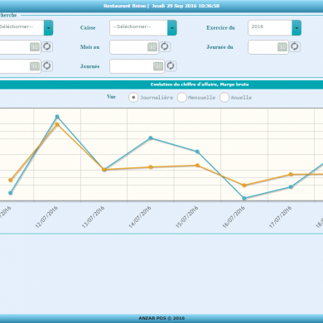
Task: Click the refresh icon left of the 'Mois au' label
Action: tap(47, 46)
